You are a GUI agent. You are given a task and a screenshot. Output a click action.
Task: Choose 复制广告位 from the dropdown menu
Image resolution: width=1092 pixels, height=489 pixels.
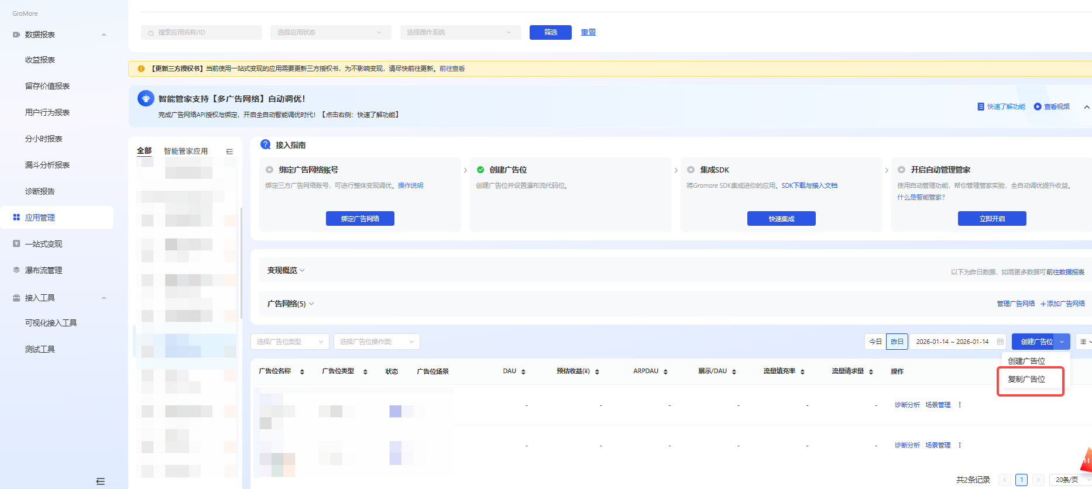[x=1026, y=379]
